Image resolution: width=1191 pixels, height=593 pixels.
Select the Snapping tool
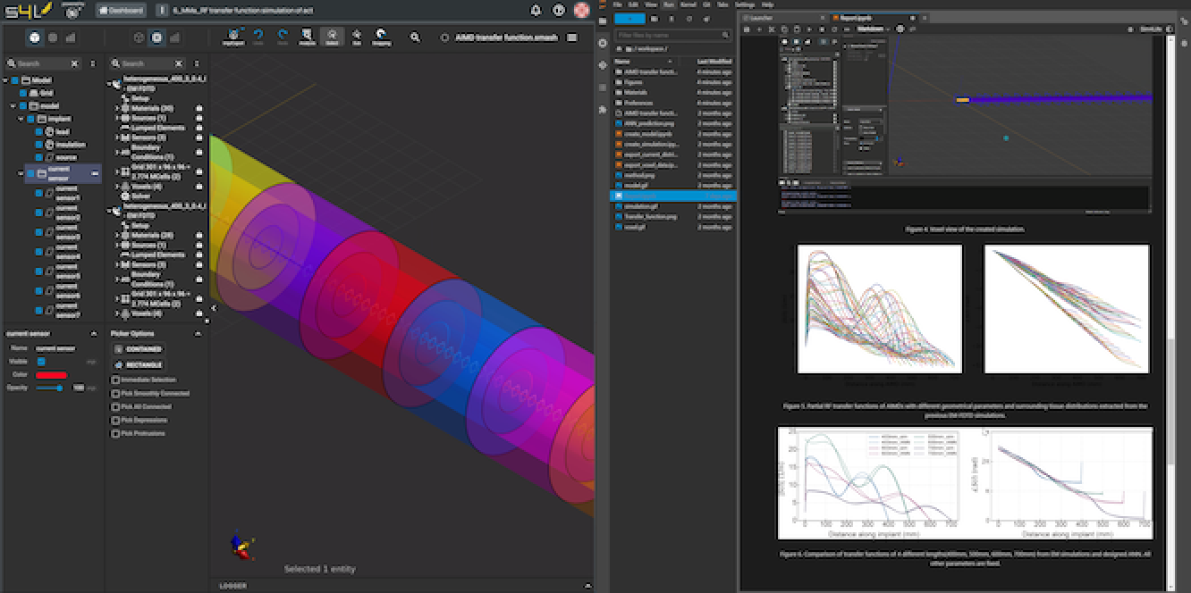tap(381, 37)
